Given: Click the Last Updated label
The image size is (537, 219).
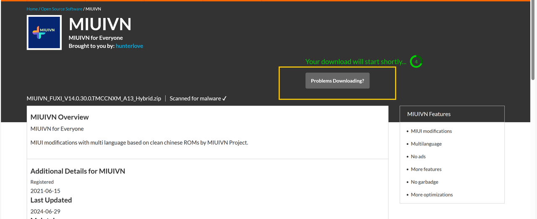Looking at the screenshot, I should (x=51, y=200).
